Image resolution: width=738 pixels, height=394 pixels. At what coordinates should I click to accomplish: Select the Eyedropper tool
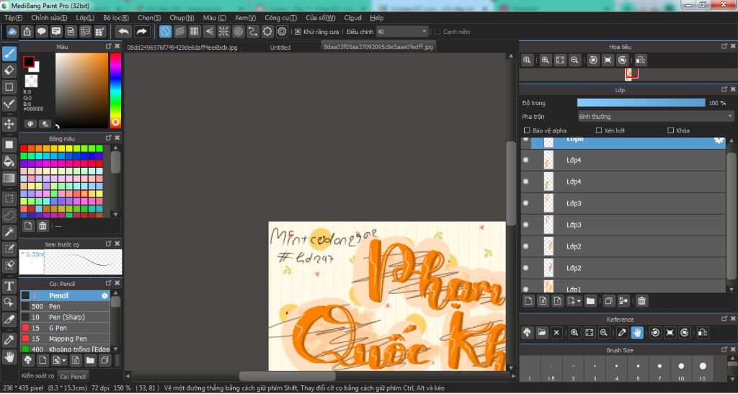click(9, 339)
